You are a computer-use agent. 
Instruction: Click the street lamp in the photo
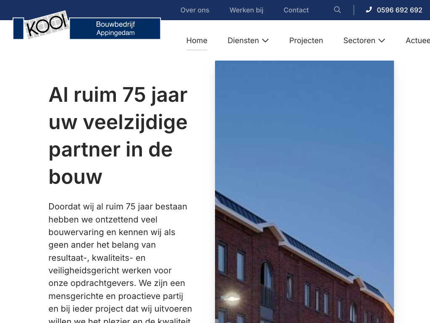pyautogui.click(x=231, y=299)
